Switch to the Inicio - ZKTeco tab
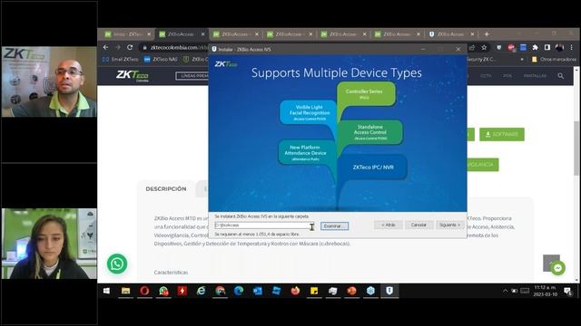The width and height of the screenshot is (581, 326). (127, 34)
